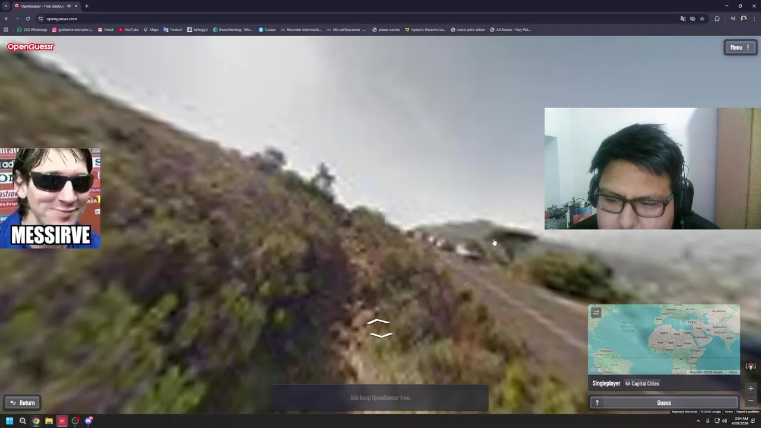
Task: Open BisectHosting bookmark
Action: pyautogui.click(x=232, y=30)
